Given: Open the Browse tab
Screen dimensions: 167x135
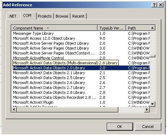Looking at the screenshot, I should coord(62,16).
